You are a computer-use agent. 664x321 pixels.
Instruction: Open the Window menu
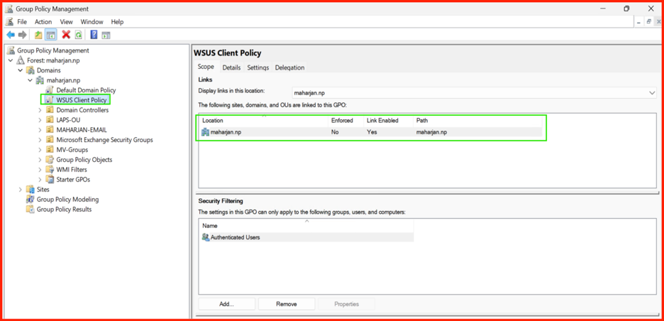tap(92, 21)
